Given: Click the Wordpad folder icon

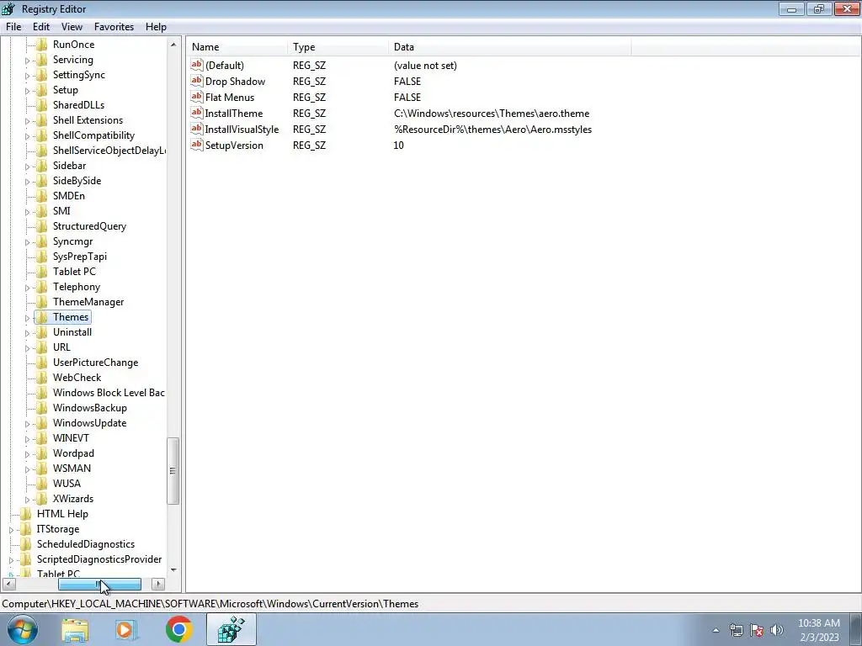Looking at the screenshot, I should (x=42, y=453).
